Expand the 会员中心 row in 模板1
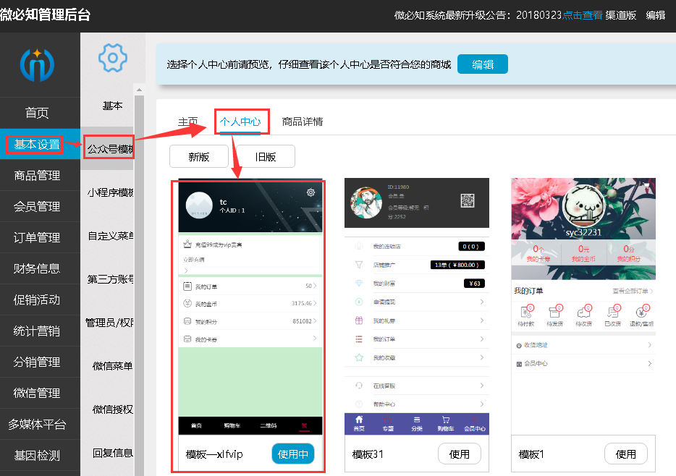The width and height of the screenshot is (676, 476). (x=536, y=364)
